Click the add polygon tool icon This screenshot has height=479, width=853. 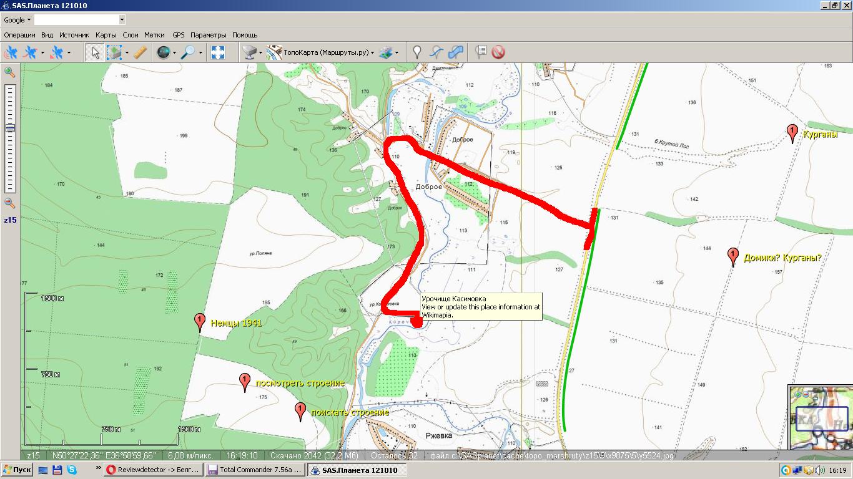tap(456, 53)
